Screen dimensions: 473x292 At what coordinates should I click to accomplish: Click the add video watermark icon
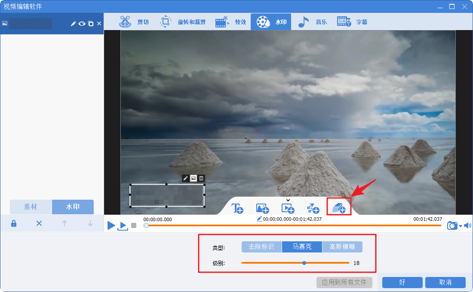pyautogui.click(x=288, y=208)
